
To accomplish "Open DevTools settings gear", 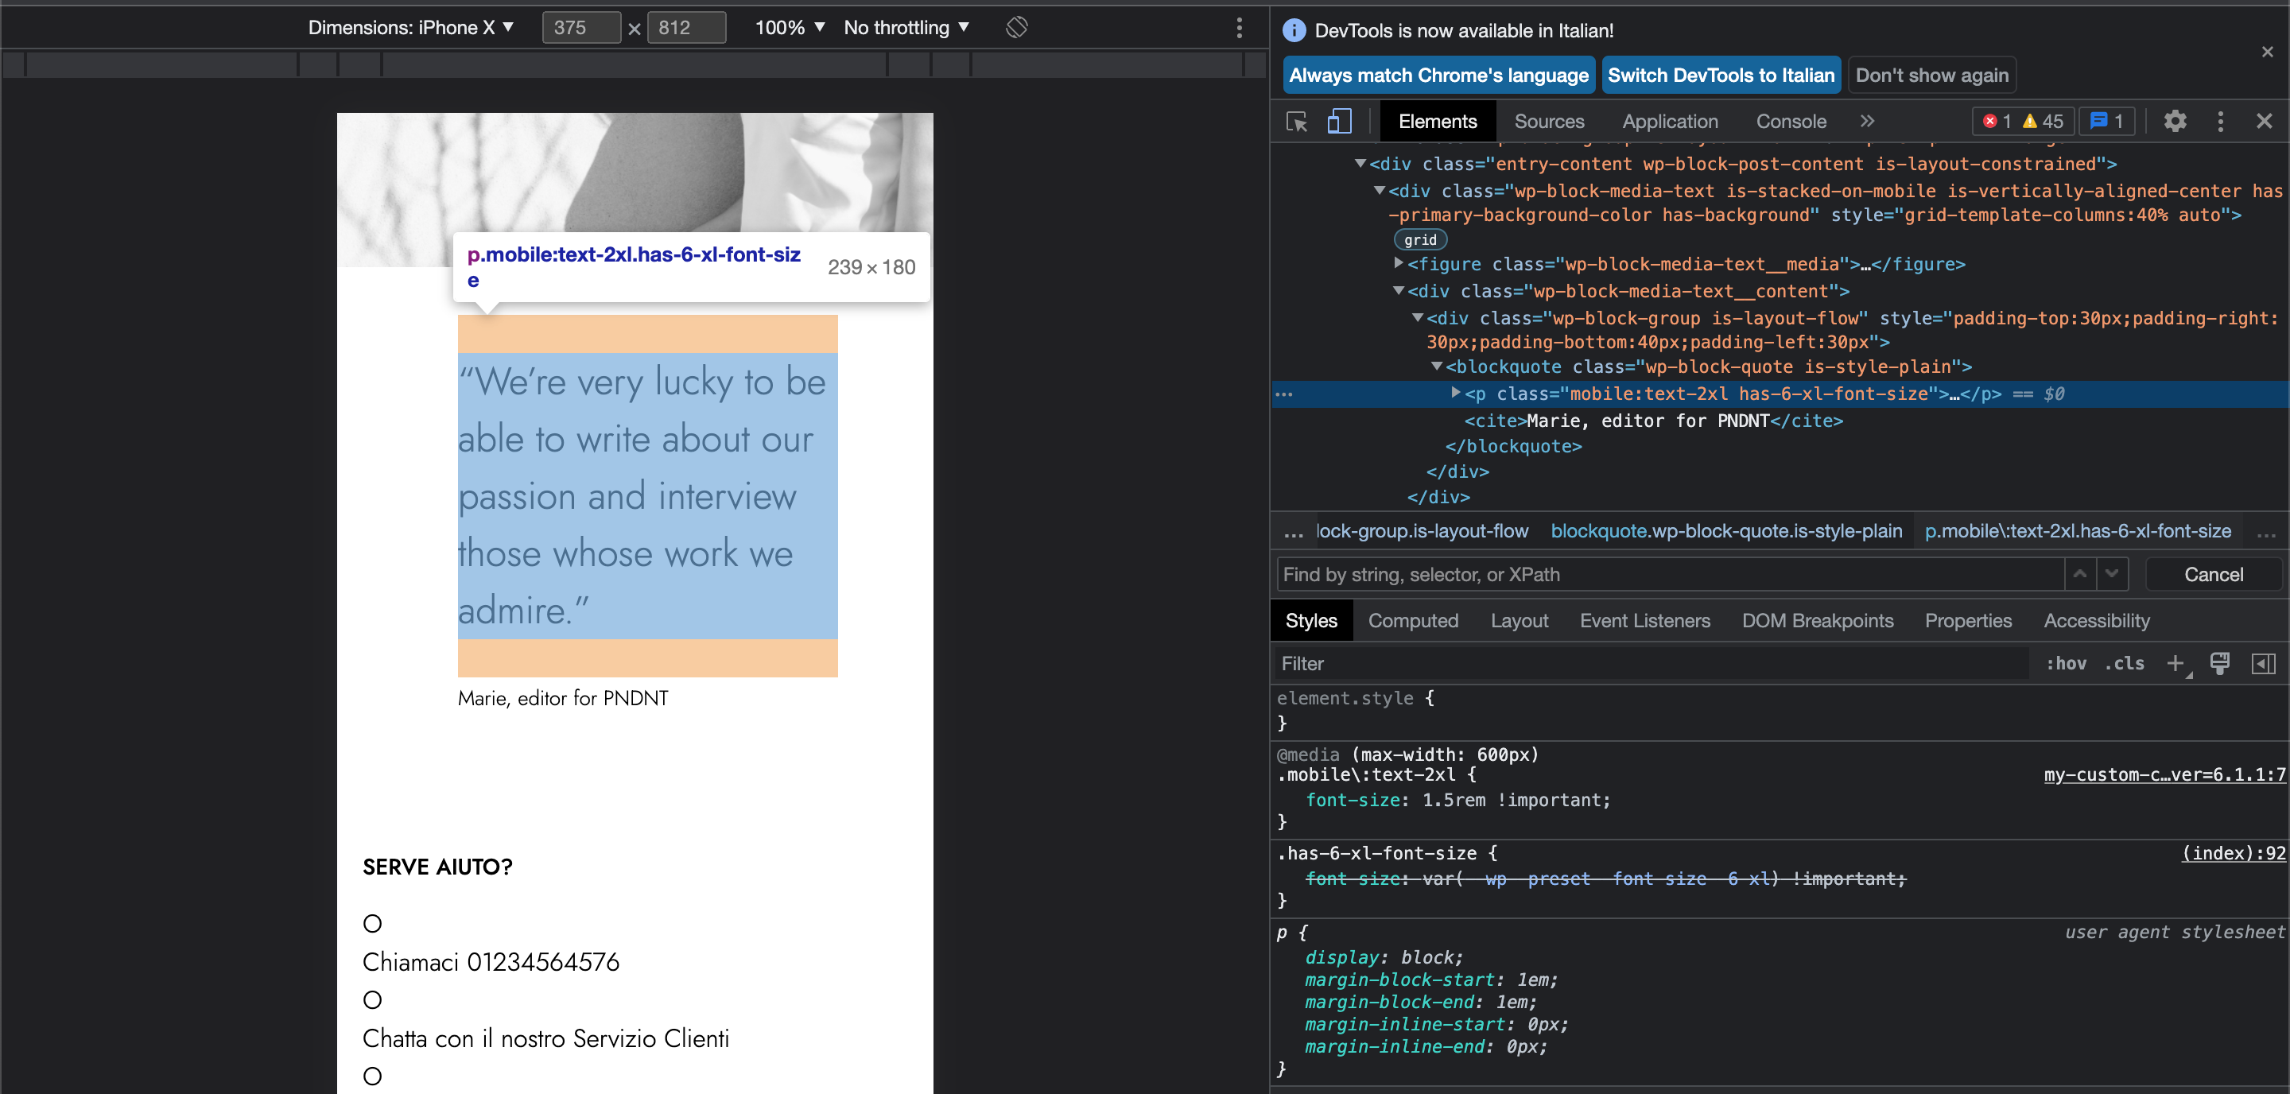I will [x=2175, y=122].
